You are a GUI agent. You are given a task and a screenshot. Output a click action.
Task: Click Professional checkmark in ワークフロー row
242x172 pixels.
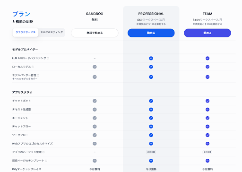(151, 135)
